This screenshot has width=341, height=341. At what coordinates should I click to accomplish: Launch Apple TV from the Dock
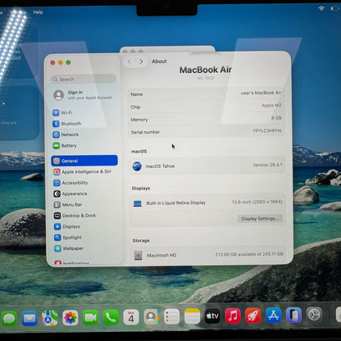[212, 316]
